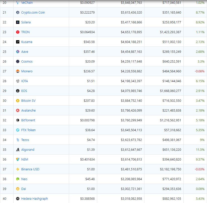Click the Binance USD logo icon
Viewport: 207px width, 203px height.
[18, 169]
